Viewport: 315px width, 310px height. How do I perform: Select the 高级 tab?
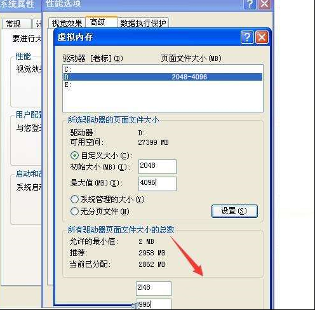102,22
